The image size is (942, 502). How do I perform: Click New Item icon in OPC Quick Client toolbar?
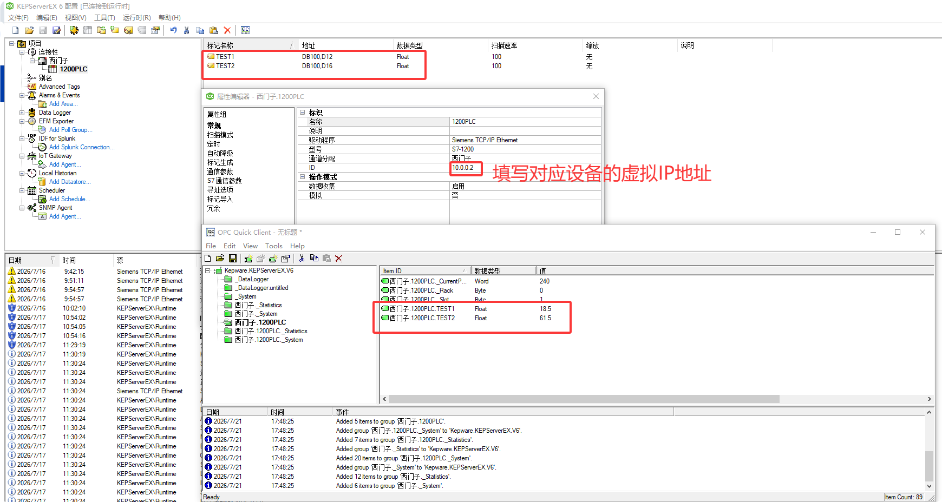(273, 259)
